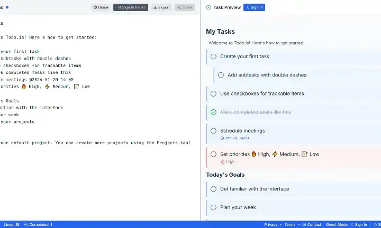Click the editor line 'with the interface'
Image resolution: width=381 pixels, height=228 pixels.
pyautogui.click(x=32, y=108)
